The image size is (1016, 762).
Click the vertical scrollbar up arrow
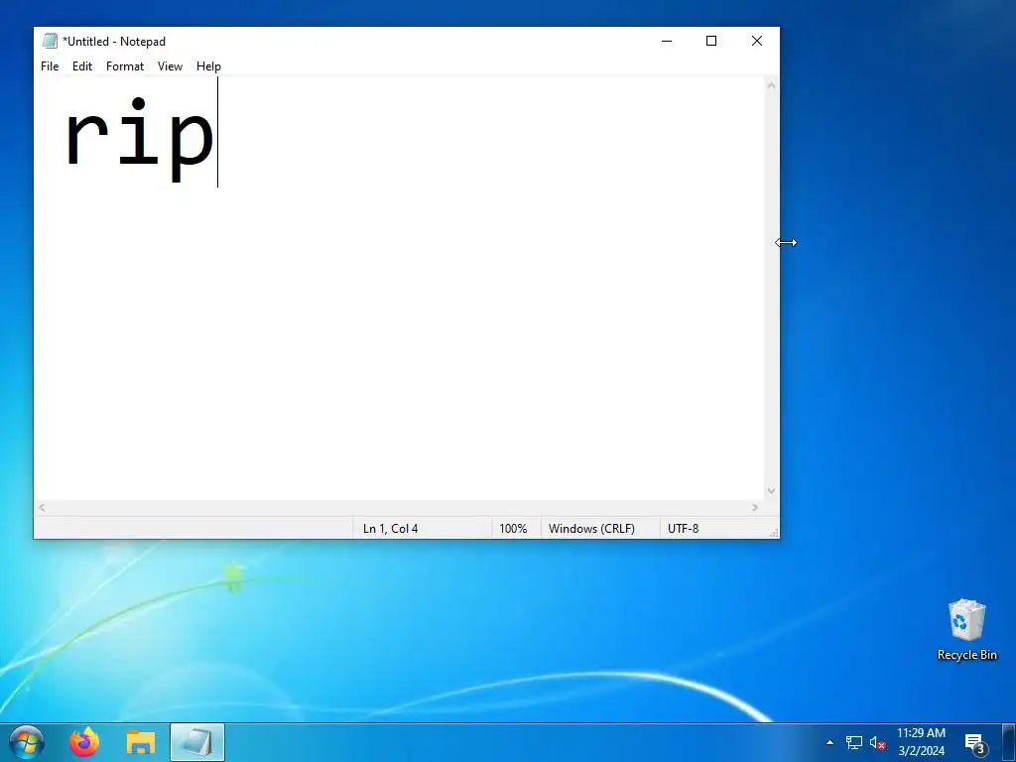coord(771,85)
